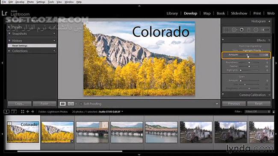Viewport: 278px width, 156px height.
Task: Open the File menu
Action: pyautogui.click(x=4, y=2)
